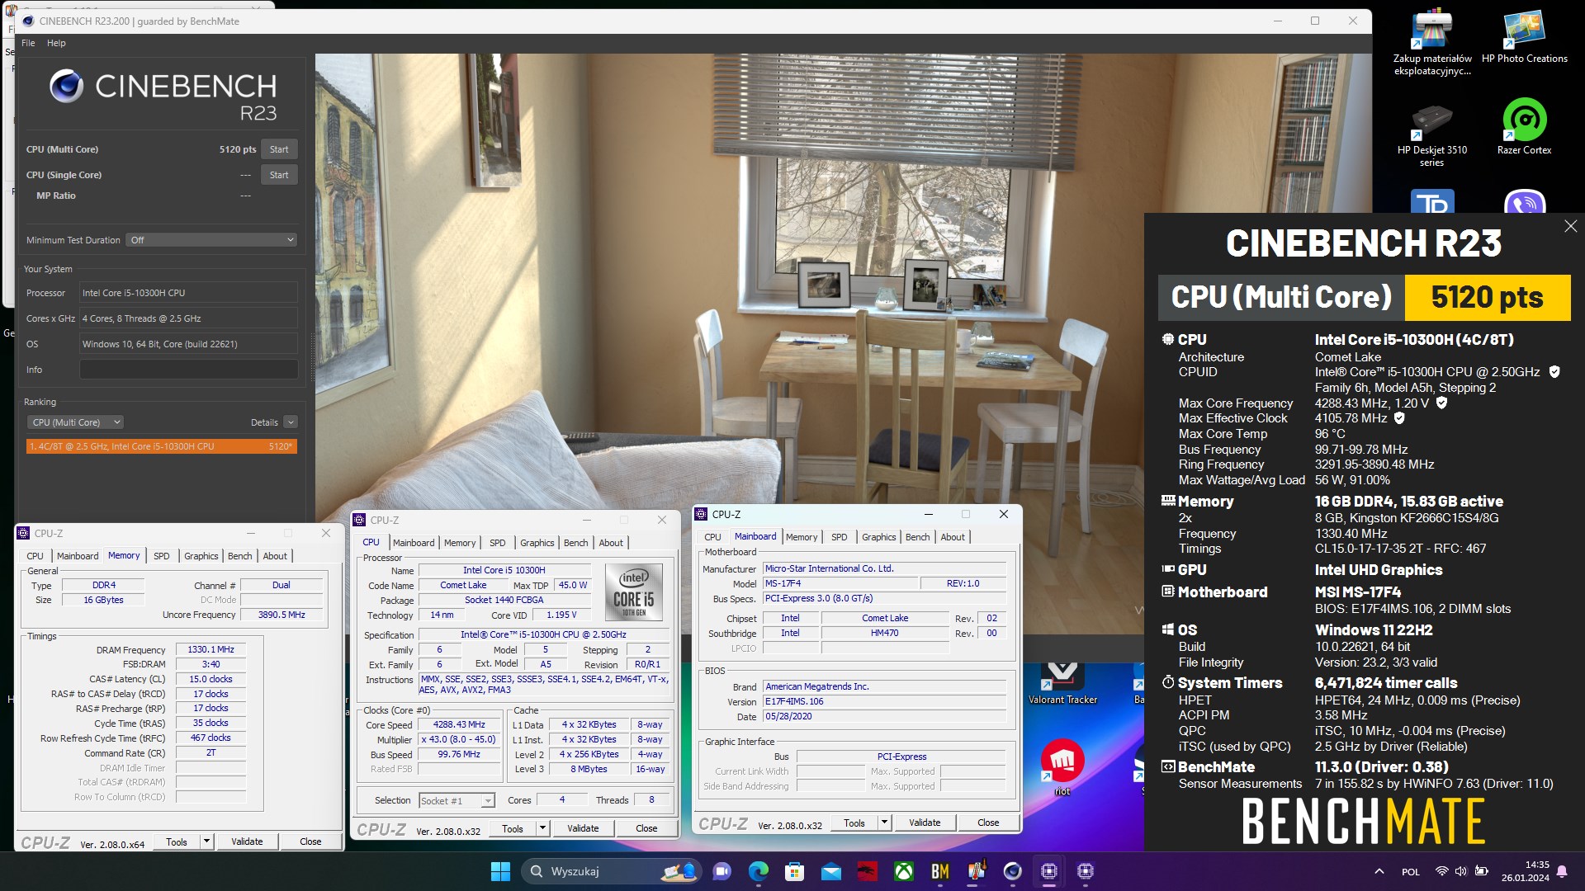Open the POL language switcher
1585x891 pixels.
click(x=1411, y=872)
